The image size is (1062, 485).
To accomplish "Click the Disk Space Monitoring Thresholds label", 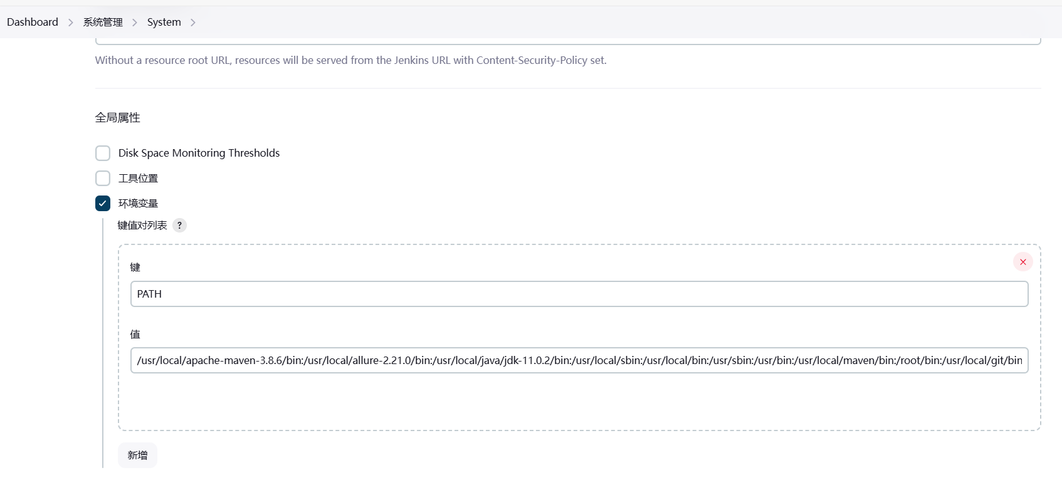I will 199,153.
